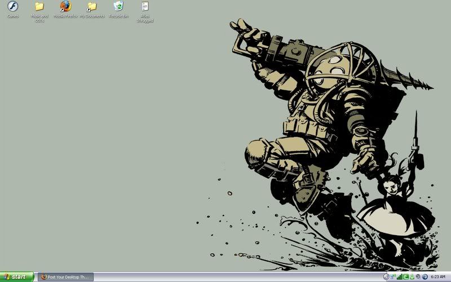Screen dimensions: 451x282
Task: Open the Start menu
Action: [x=18, y=277]
